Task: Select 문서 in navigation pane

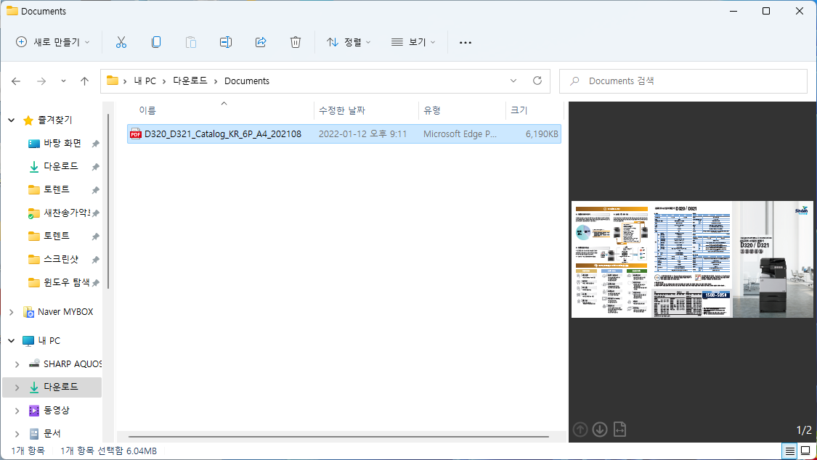Action: point(52,433)
